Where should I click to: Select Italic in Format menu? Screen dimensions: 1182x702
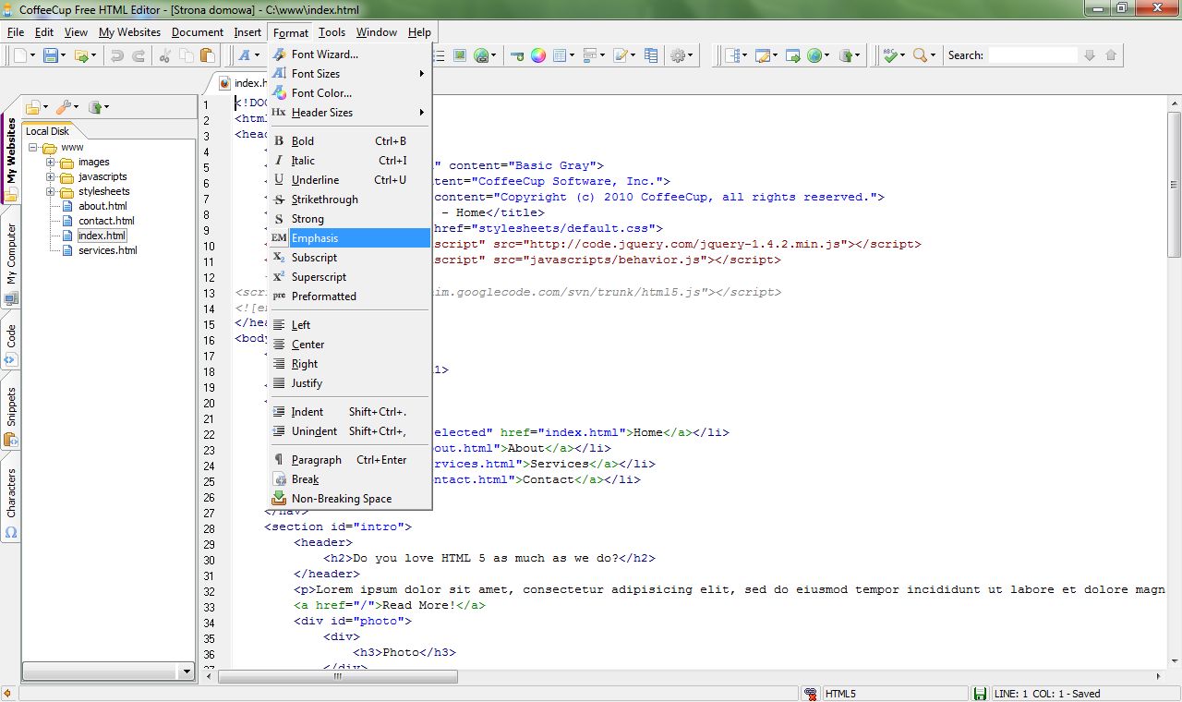(350, 161)
